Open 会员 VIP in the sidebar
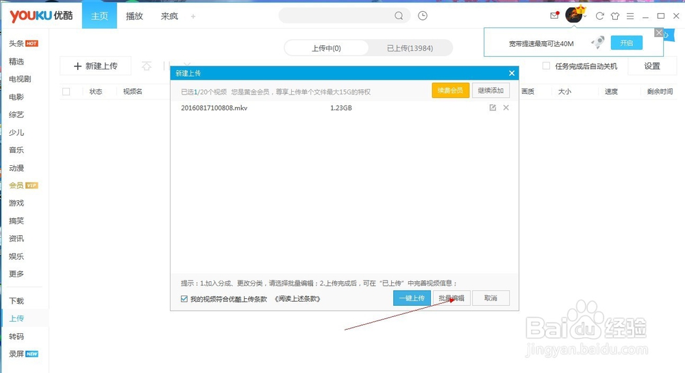 tap(23, 185)
